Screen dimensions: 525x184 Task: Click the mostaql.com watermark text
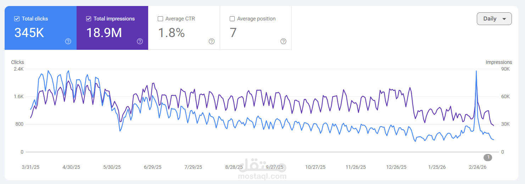point(262,176)
